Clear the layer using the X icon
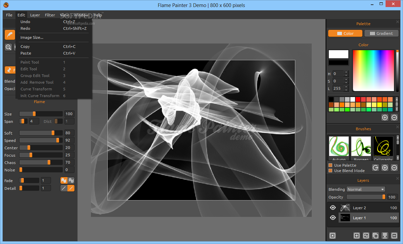The image size is (403, 244). 332,236
